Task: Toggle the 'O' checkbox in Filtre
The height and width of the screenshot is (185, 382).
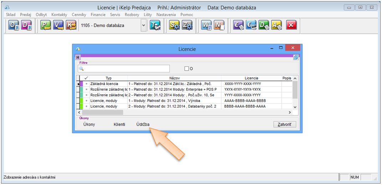Action: (187, 69)
